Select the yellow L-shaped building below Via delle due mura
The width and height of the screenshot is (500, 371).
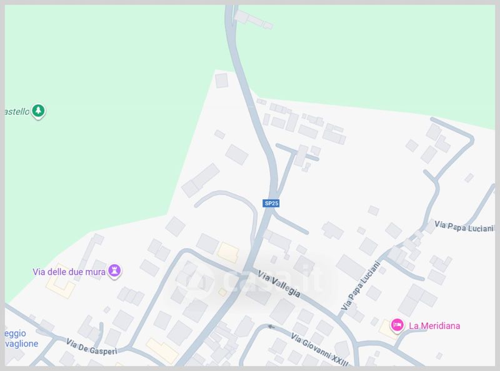pyautogui.click(x=59, y=282)
